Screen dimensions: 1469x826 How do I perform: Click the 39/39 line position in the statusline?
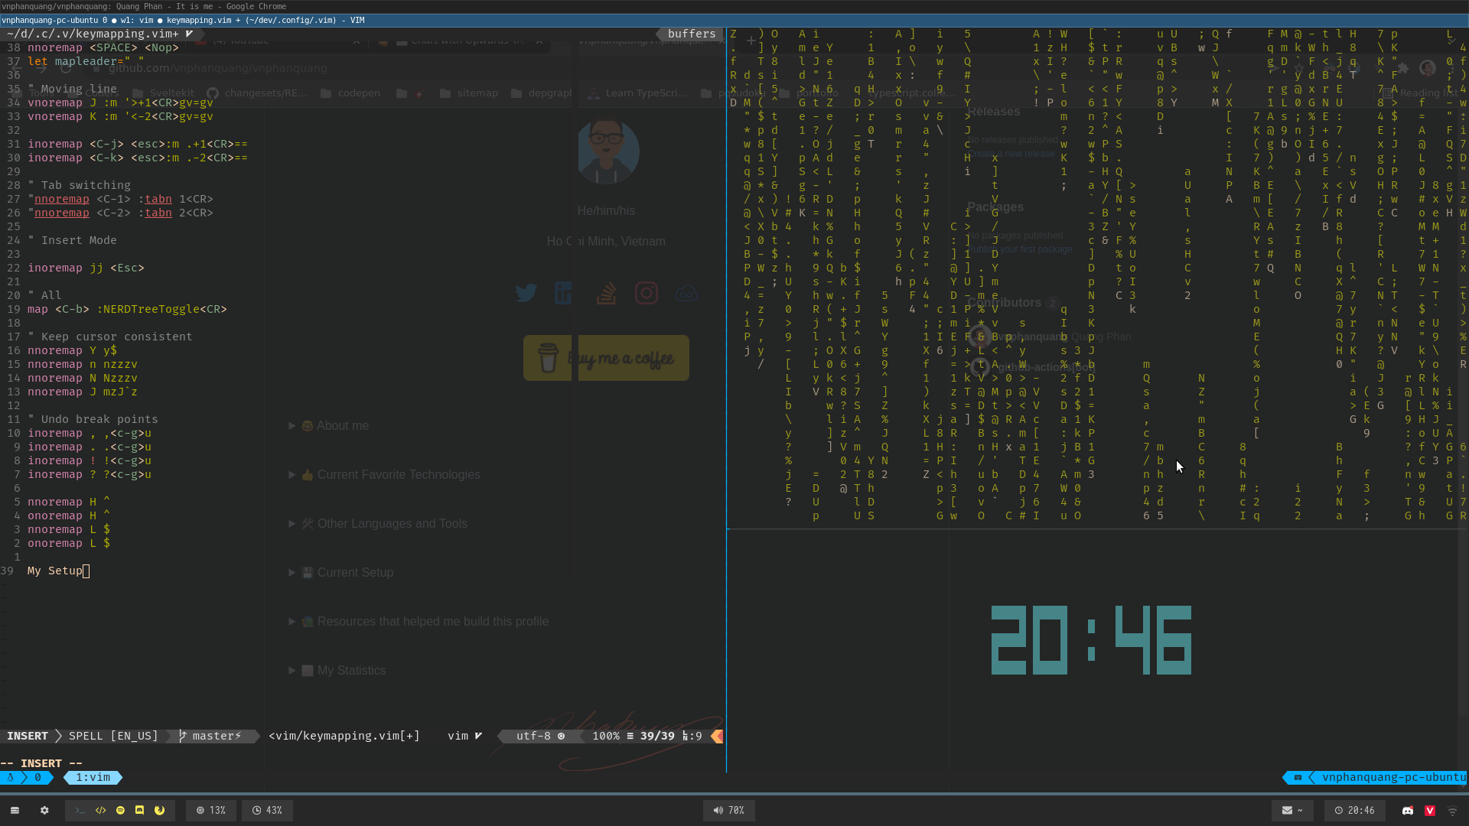point(657,736)
